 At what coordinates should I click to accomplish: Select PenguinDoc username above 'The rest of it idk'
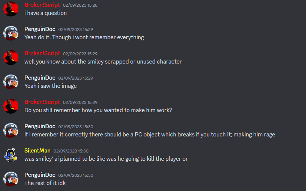pyautogui.click(x=40, y=175)
